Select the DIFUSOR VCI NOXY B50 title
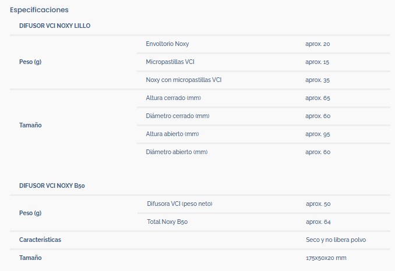 52,186
